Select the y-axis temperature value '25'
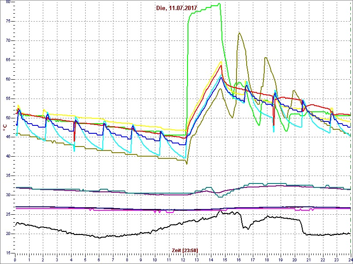The width and height of the screenshot is (353, 264). coord(8,214)
